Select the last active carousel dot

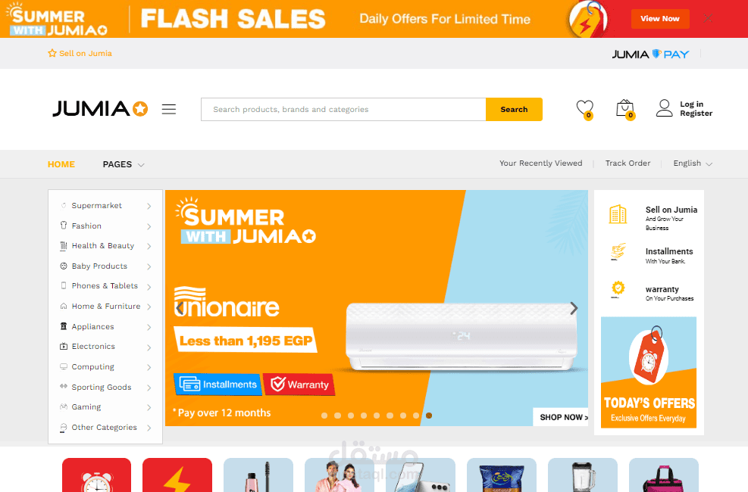coord(429,416)
